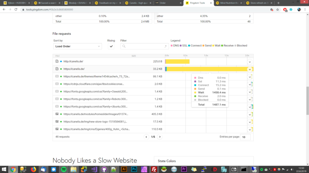Click the Entries per page field

click(x=245, y=137)
